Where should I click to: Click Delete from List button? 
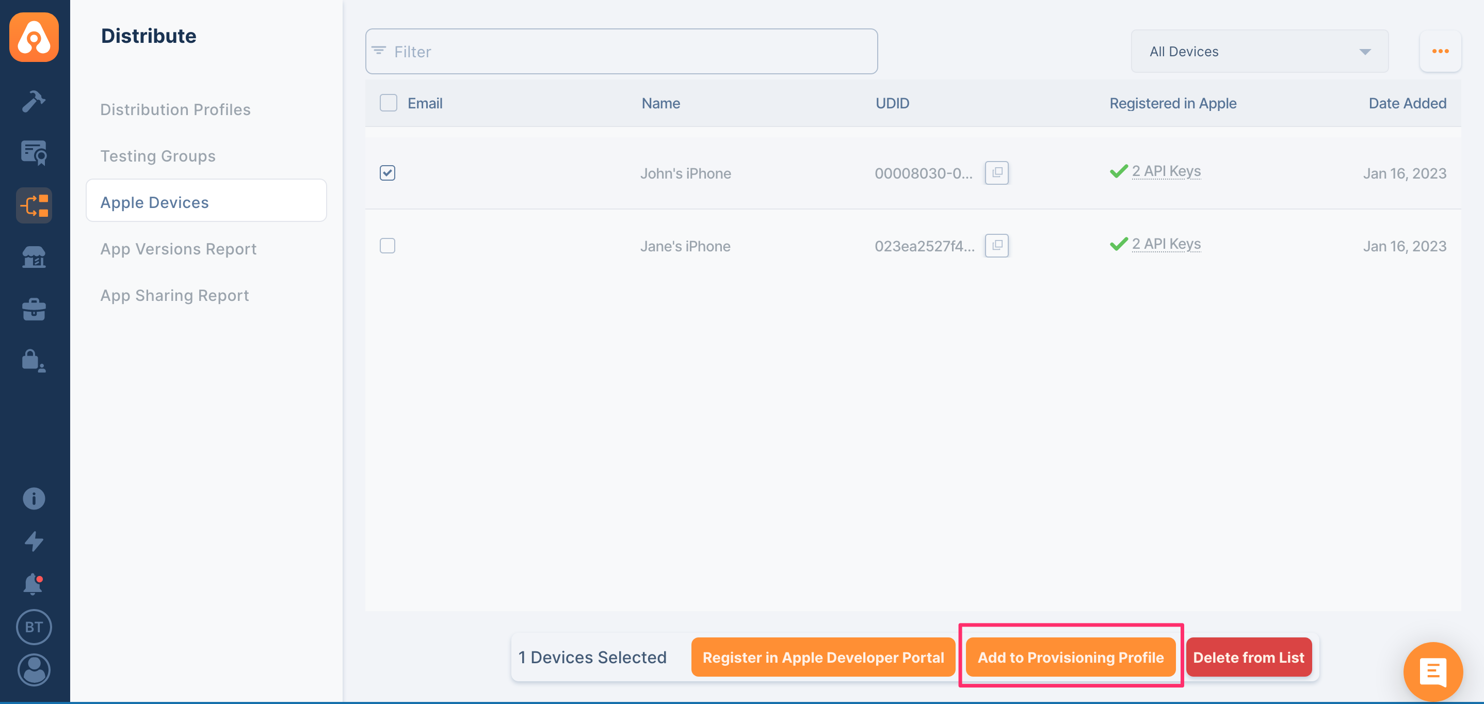[x=1248, y=658]
